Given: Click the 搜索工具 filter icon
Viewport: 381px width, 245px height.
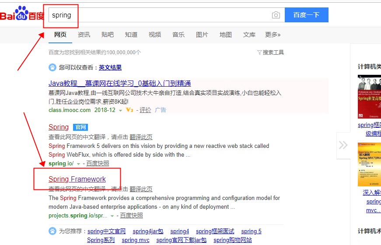Looking at the screenshot, I should pyautogui.click(x=259, y=52).
